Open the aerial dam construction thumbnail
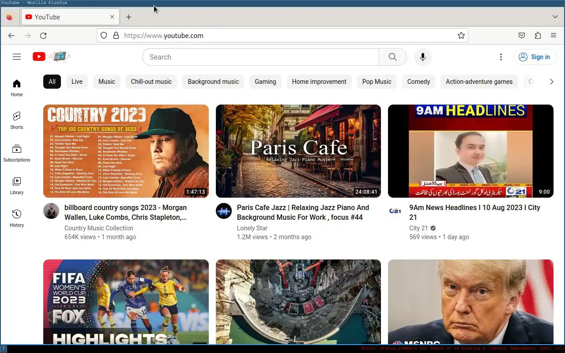 298,302
